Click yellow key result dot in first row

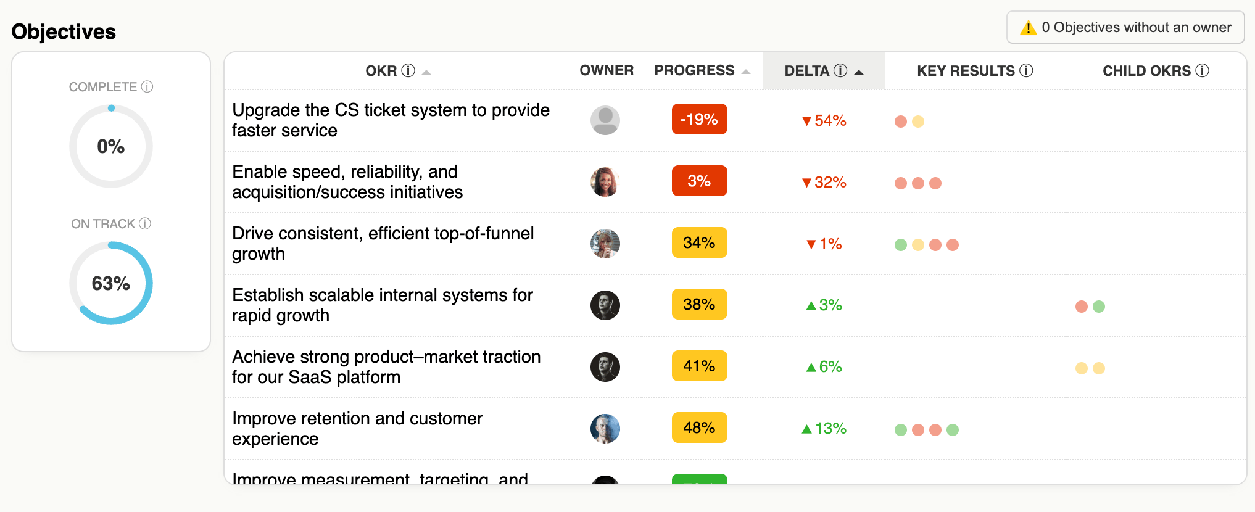tap(918, 122)
